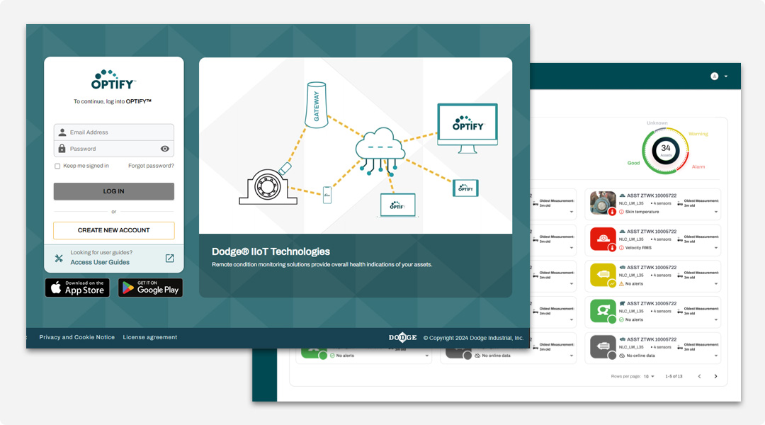This screenshot has width=765, height=425.
Task: Expand the yellow motor No alerts card
Action: (715, 283)
